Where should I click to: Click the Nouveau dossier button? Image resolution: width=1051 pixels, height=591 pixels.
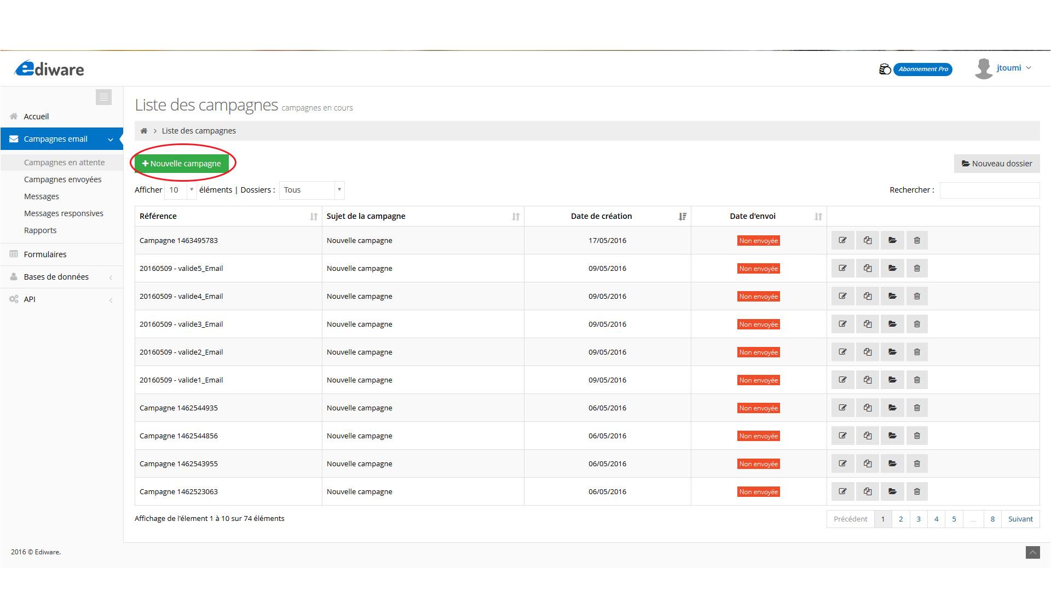coord(996,164)
